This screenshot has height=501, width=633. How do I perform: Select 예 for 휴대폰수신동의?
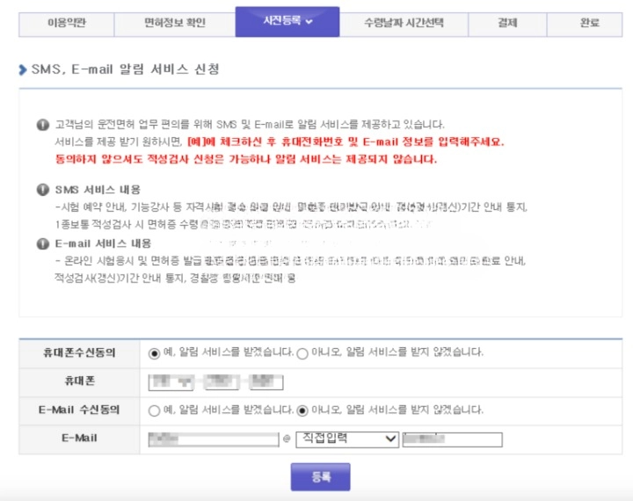point(154,353)
